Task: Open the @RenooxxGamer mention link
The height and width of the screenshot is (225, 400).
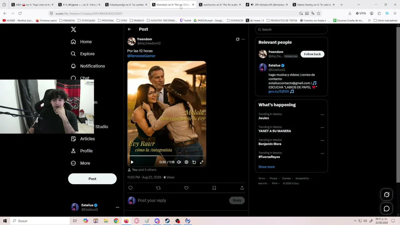Action: point(141,56)
